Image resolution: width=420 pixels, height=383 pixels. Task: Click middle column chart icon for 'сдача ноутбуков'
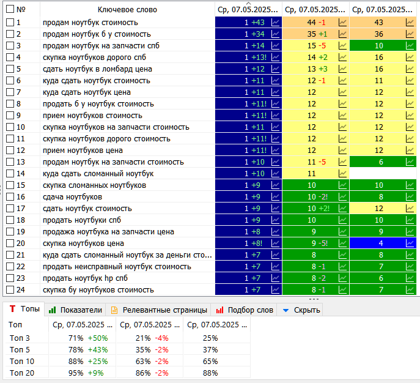[343, 196]
